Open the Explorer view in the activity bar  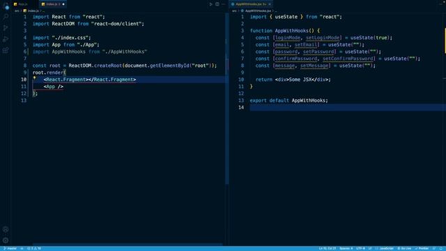coord(6,6)
